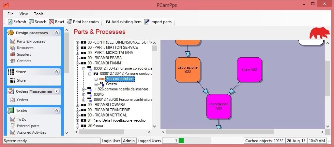Click the Import parts icon
Image resolution: width=334 pixels, height=147 pixels.
click(146, 22)
